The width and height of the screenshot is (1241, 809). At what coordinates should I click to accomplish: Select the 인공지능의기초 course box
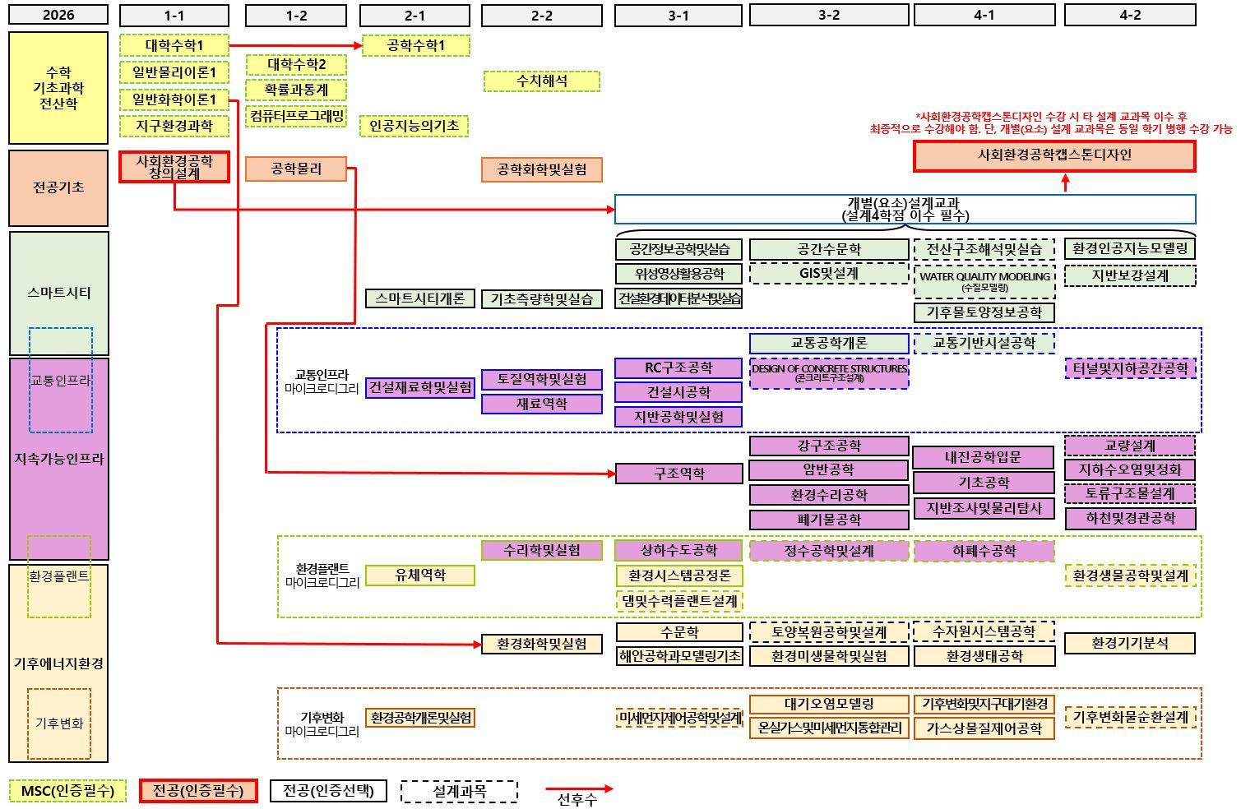(x=414, y=126)
